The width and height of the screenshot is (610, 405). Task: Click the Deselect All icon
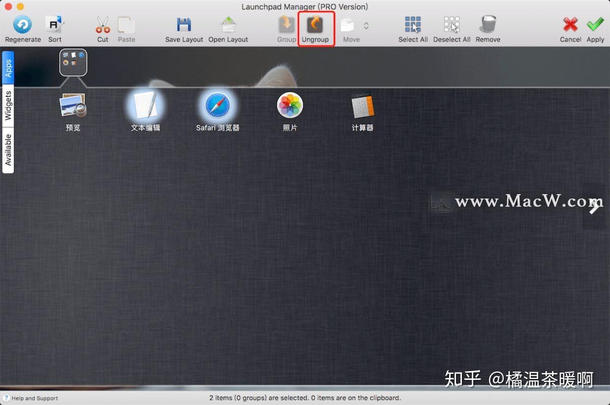451,23
